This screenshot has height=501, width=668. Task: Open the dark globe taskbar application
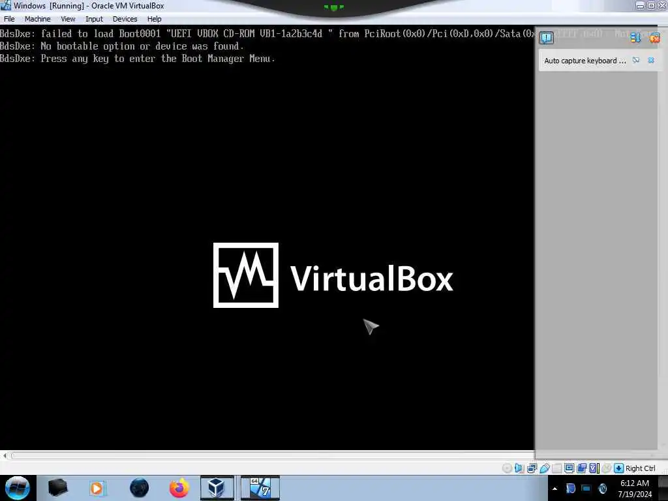[x=139, y=488]
